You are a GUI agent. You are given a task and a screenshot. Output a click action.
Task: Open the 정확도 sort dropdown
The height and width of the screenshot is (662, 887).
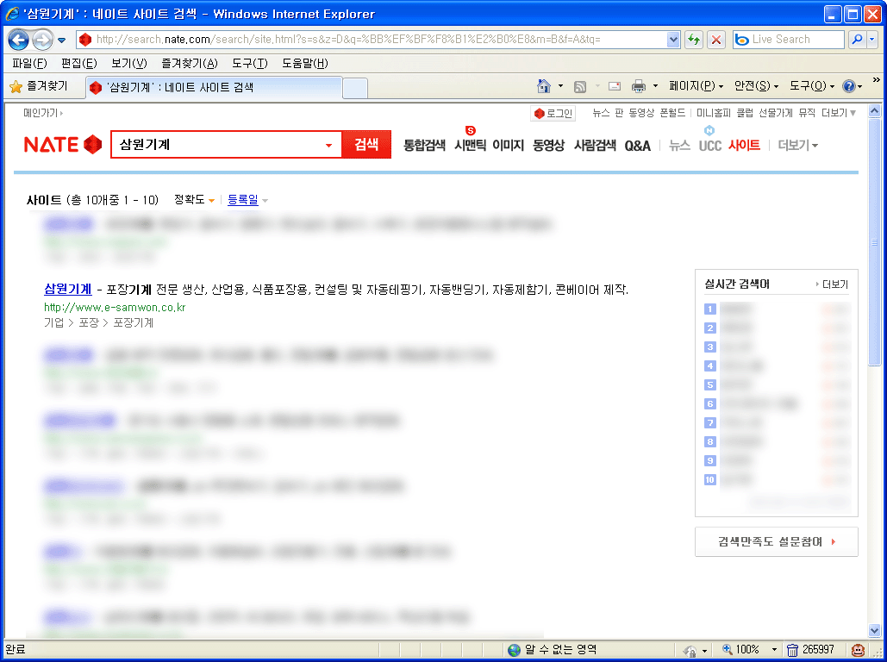194,200
